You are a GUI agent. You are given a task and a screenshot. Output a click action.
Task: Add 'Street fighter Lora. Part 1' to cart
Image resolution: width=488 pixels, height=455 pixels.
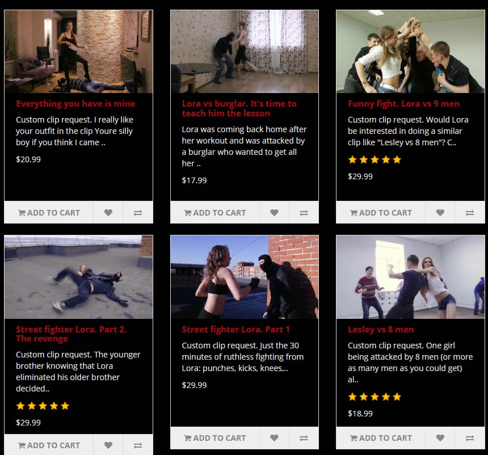(x=215, y=438)
